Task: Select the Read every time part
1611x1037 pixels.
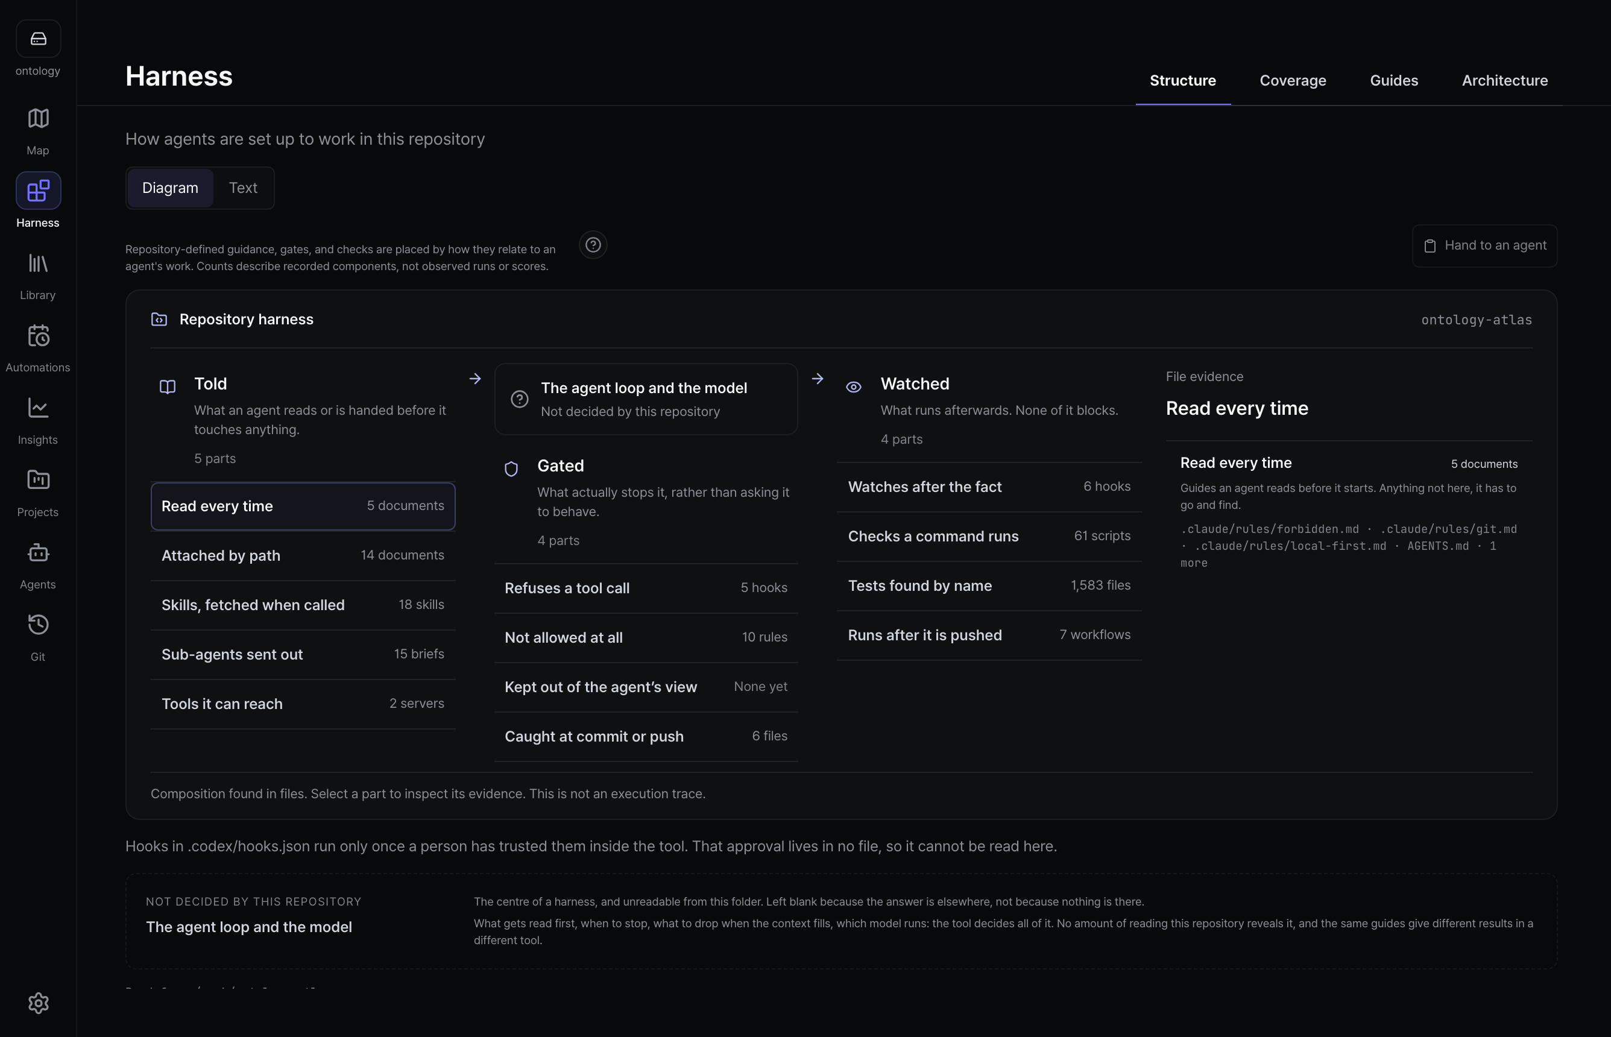Action: [303, 506]
